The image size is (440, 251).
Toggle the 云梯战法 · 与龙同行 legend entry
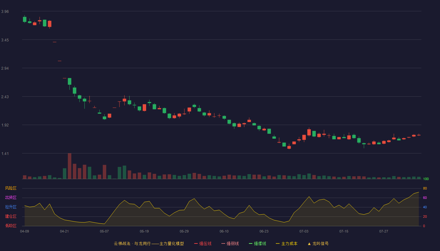(x=149, y=243)
